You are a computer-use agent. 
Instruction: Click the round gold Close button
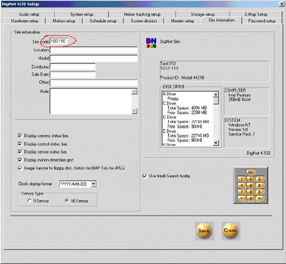pyautogui.click(x=230, y=231)
